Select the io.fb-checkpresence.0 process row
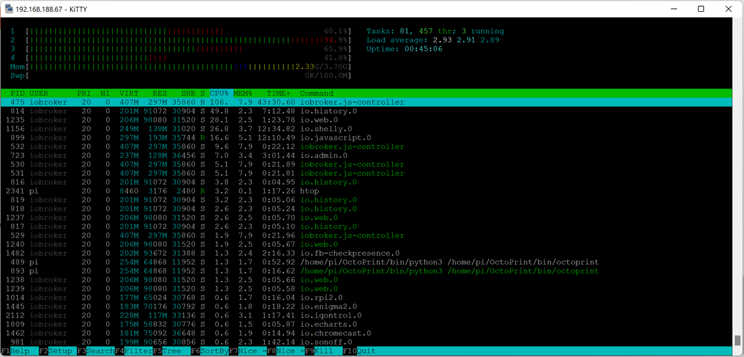Viewport: 744px width, 357px height. tap(366, 253)
